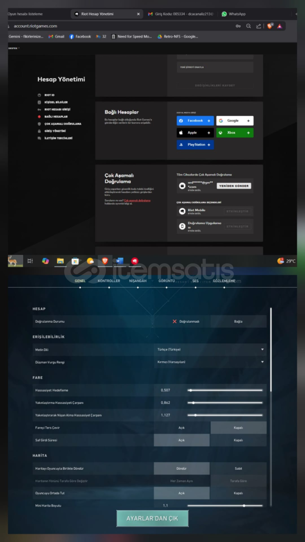Connect PlayStation account
The height and width of the screenshot is (542, 305).
click(195, 145)
